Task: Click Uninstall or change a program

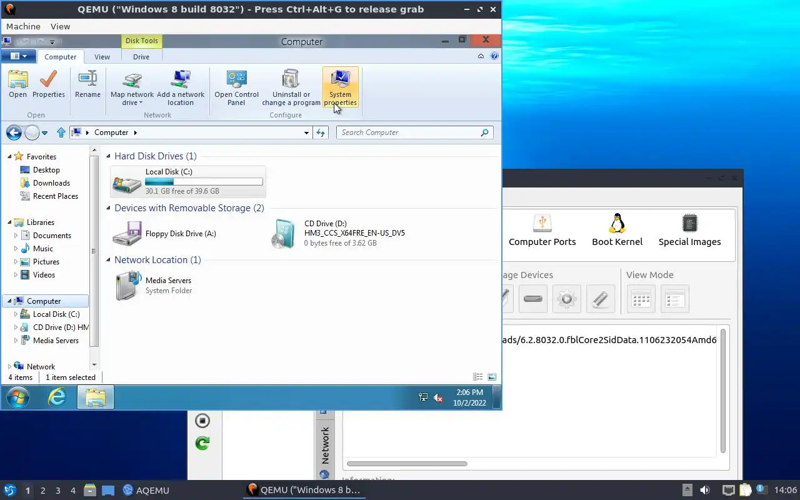Action: click(291, 87)
